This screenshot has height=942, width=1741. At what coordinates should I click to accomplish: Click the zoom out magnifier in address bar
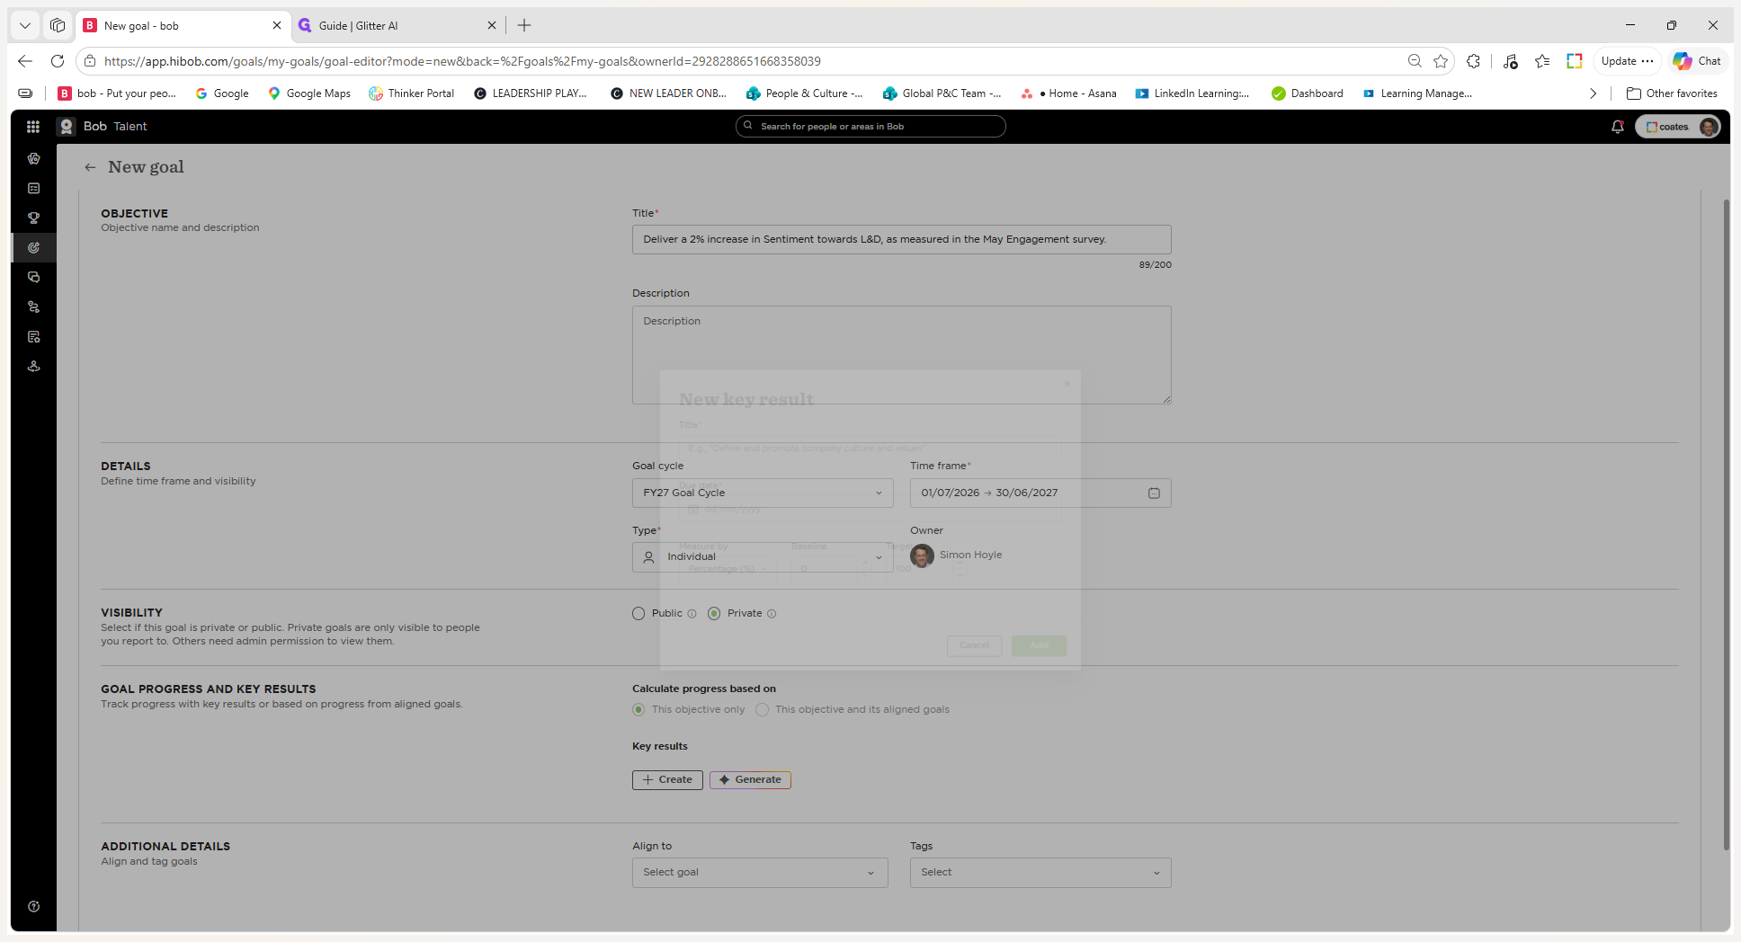[x=1415, y=61]
